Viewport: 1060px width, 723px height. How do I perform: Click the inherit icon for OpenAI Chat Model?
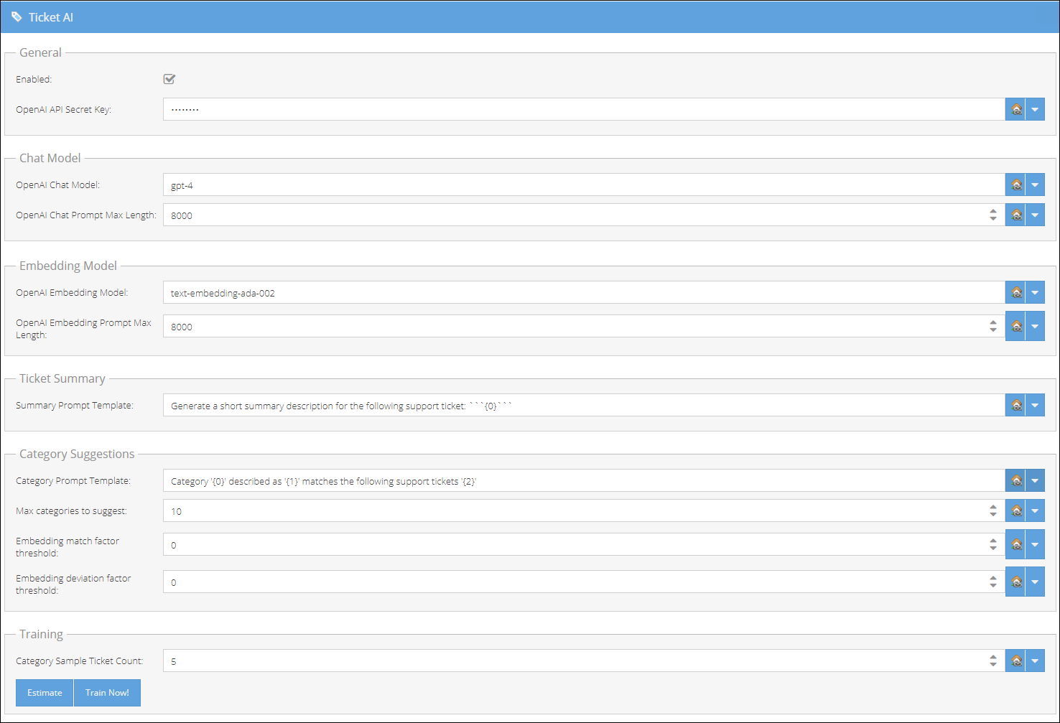coord(1015,185)
